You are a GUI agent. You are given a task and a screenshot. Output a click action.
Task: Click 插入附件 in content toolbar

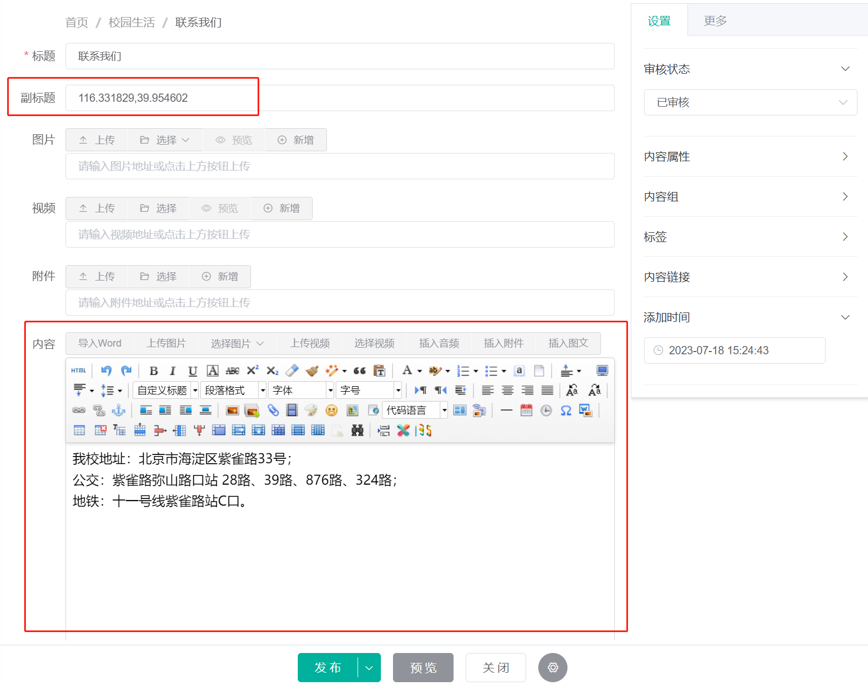coord(504,343)
